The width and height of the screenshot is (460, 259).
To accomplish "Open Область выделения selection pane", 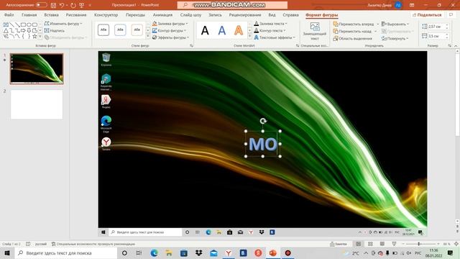I will (353, 38).
